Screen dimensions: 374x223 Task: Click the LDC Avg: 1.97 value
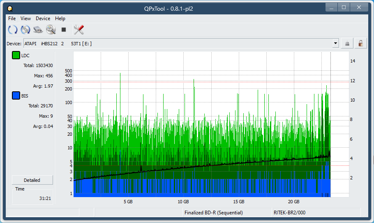(x=43, y=86)
